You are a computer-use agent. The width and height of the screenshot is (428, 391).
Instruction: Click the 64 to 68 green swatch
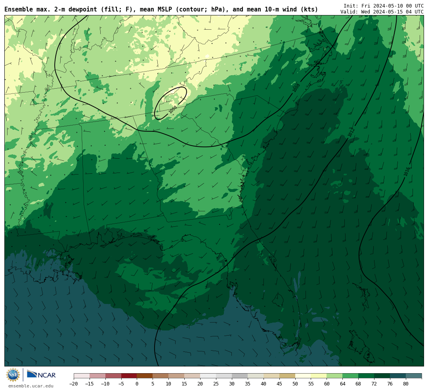click(x=351, y=376)
